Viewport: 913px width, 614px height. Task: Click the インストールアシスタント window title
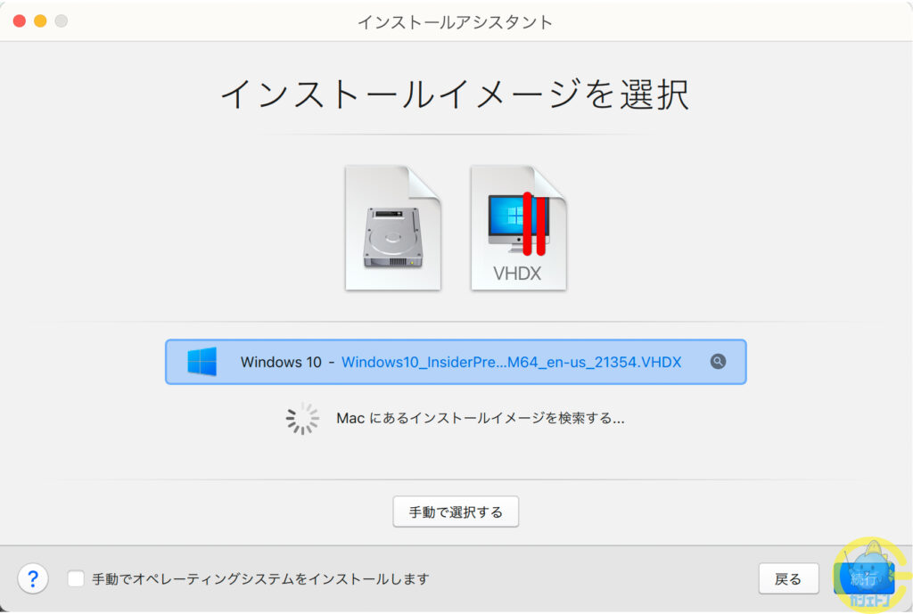(x=456, y=22)
